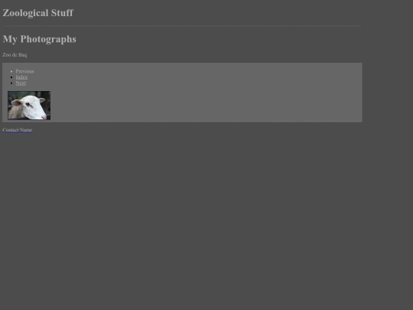This screenshot has height=310, width=413.
Task: Click the word Photographs in the heading
Action: point(48,39)
